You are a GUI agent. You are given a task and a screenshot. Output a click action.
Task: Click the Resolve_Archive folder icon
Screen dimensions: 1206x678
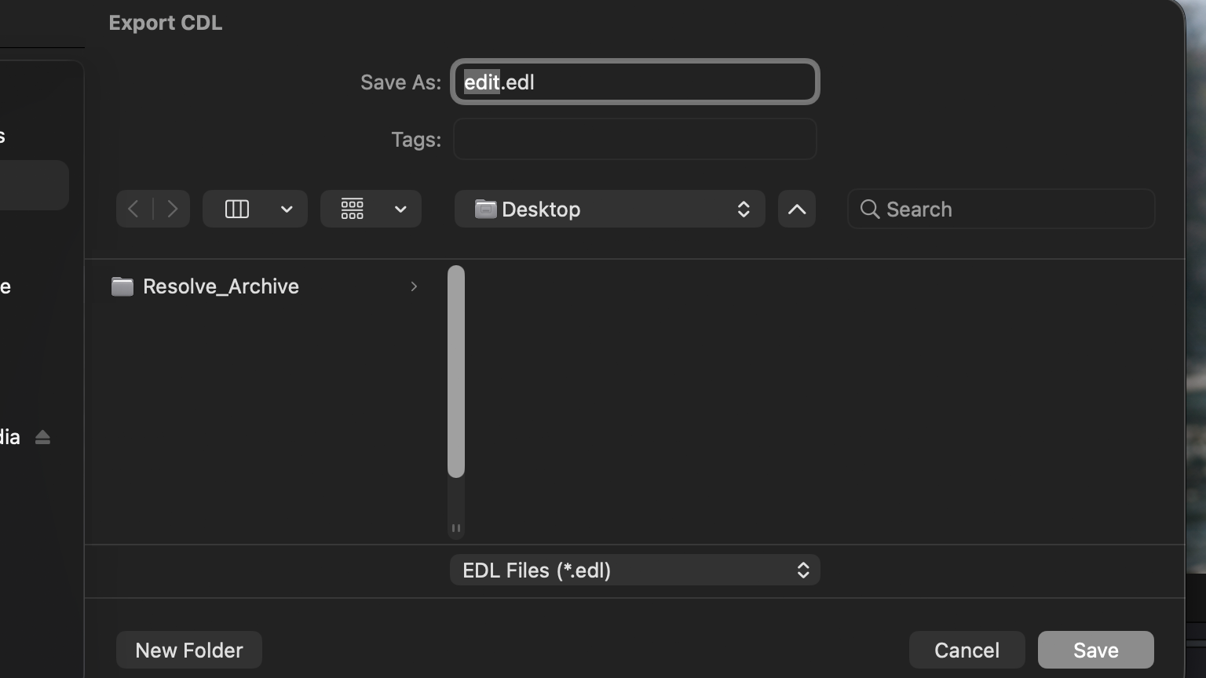(122, 286)
